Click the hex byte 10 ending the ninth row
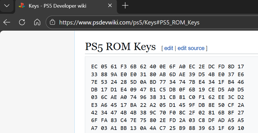This screenshot has width=258, height=133. pyautogui.click(x=241, y=128)
